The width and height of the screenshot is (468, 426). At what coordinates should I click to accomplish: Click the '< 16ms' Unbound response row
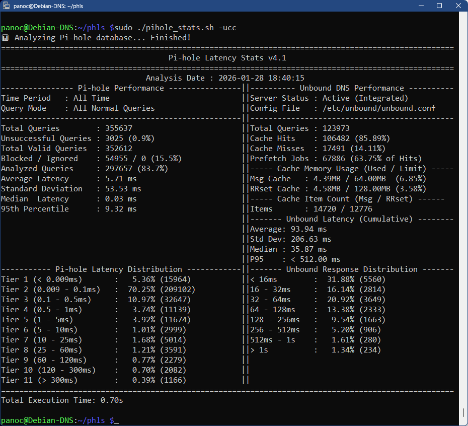tap(318, 279)
